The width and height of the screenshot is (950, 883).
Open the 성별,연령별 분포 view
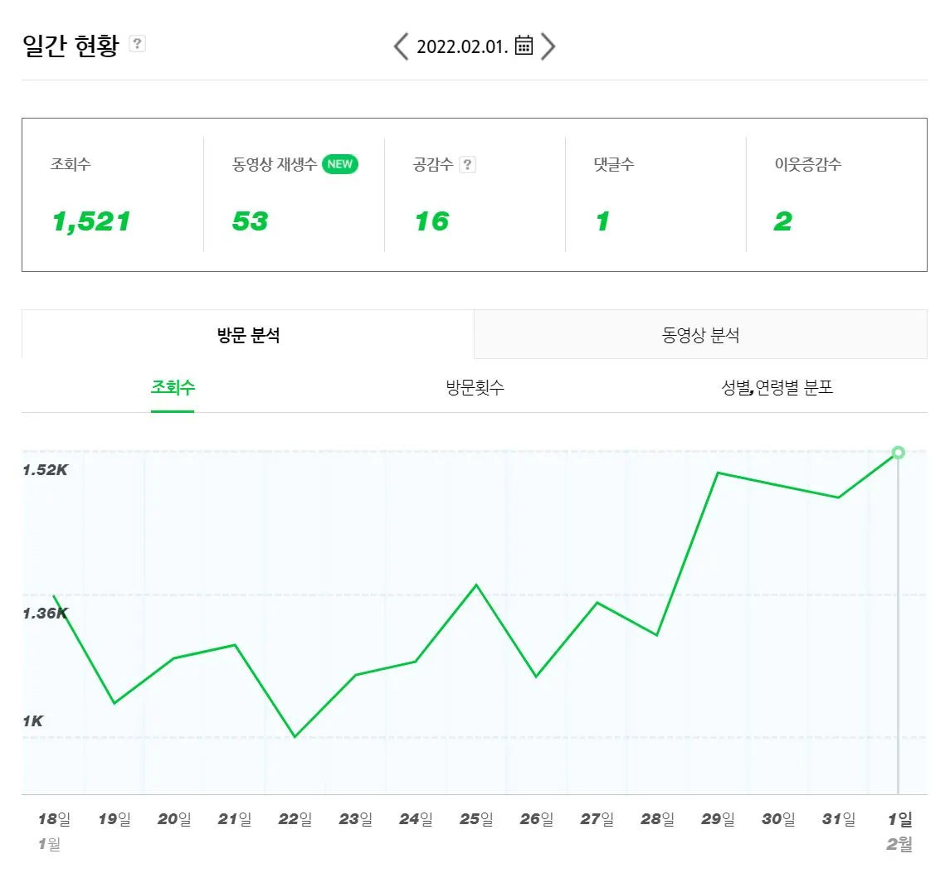tap(780, 386)
